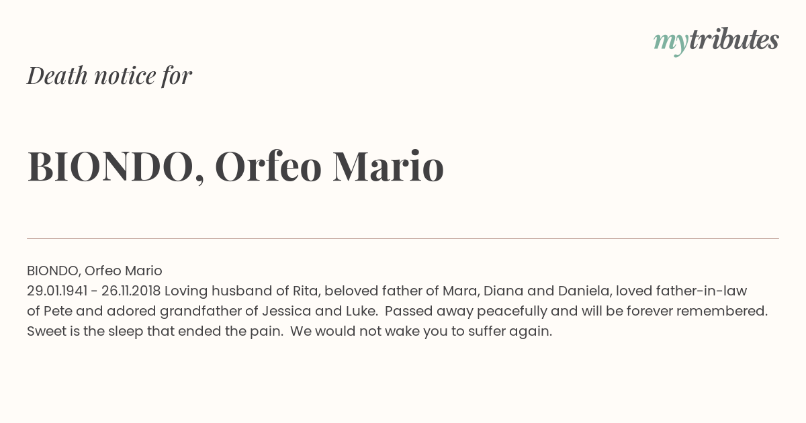Click the mytributes logo
Image resolution: width=806 pixels, height=423 pixels.
[716, 41]
